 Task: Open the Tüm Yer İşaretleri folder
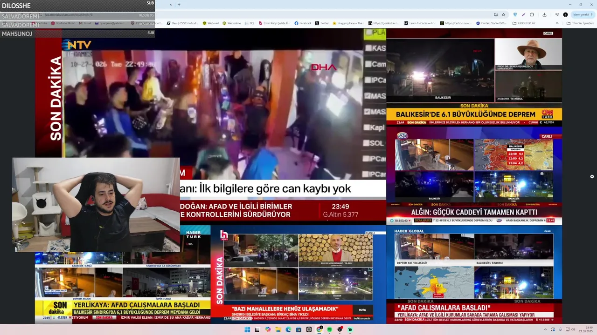point(580,23)
